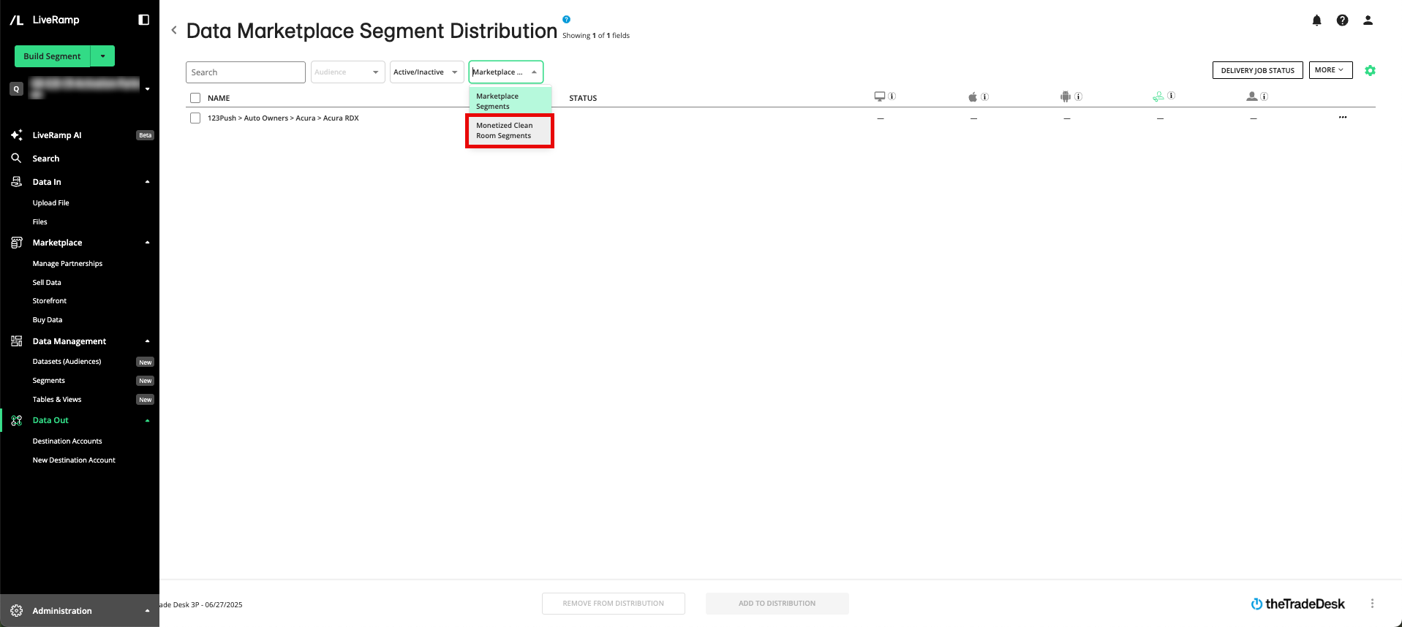This screenshot has width=1402, height=627.
Task: Expand the Build Segment arrow dropdown
Action: pos(103,56)
